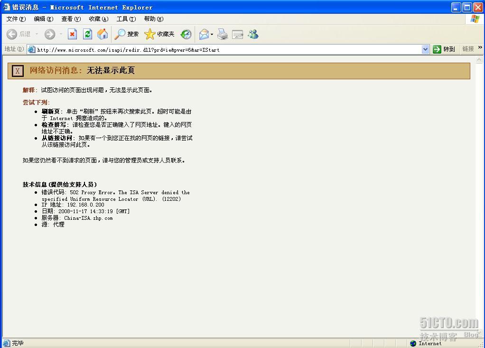Print the page with printer icon
This screenshot has width=485, height=348.
(x=223, y=34)
